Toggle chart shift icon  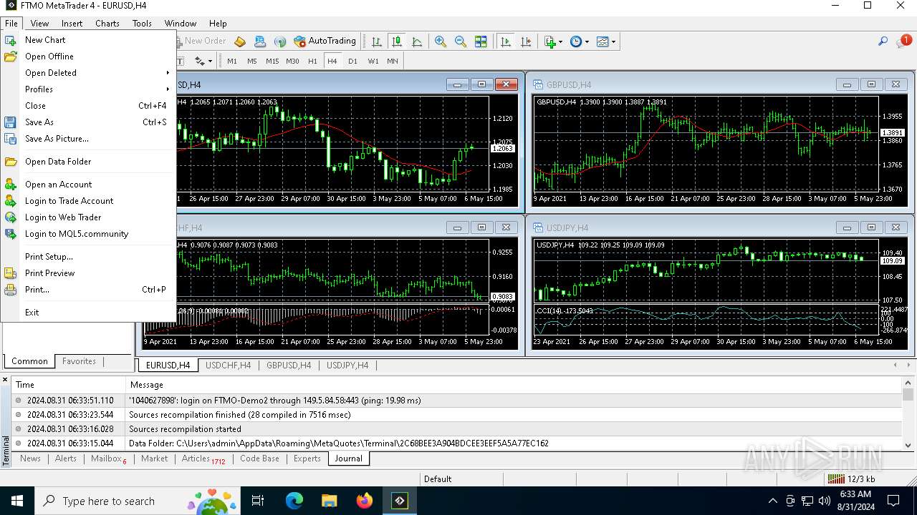click(x=526, y=41)
